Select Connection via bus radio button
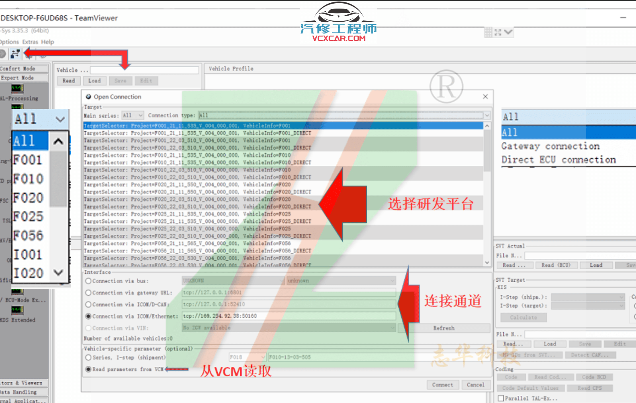The height and width of the screenshot is (403, 636). tap(88, 281)
